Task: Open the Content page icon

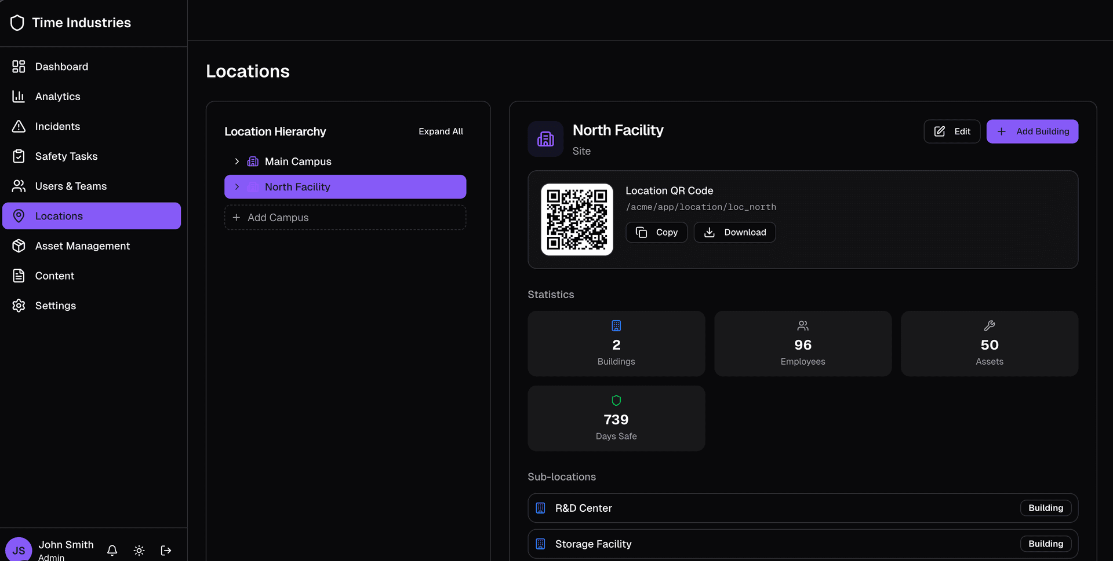Action: (18, 276)
